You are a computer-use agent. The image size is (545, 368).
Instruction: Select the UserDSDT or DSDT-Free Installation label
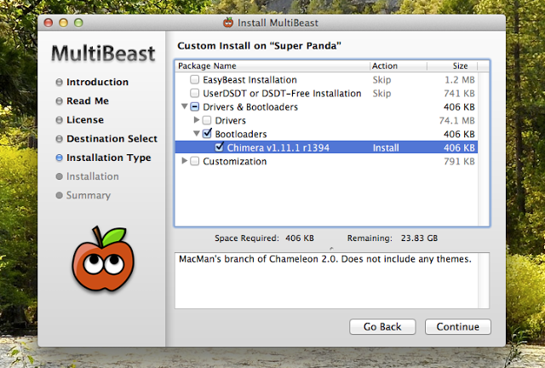[x=282, y=93]
